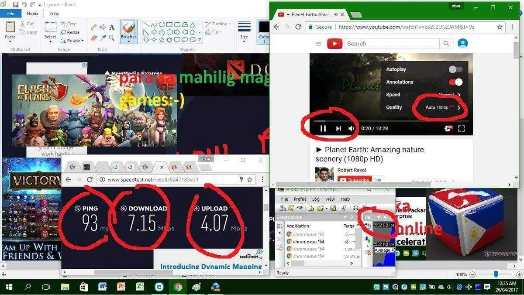This screenshot has width=524, height=295.
Task: Reload the speedtest.net page
Action: pos(90,179)
